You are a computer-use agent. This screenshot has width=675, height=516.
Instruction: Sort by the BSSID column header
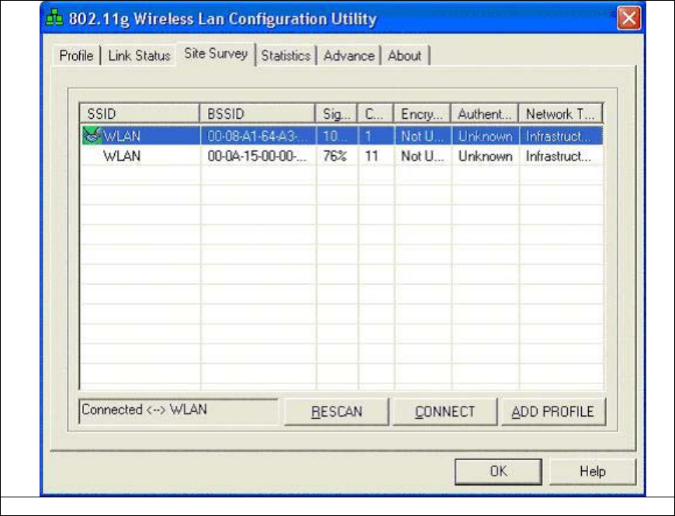(x=258, y=113)
